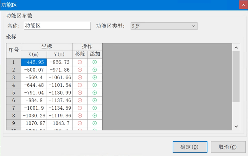Click add icon in row 4

click(x=95, y=85)
